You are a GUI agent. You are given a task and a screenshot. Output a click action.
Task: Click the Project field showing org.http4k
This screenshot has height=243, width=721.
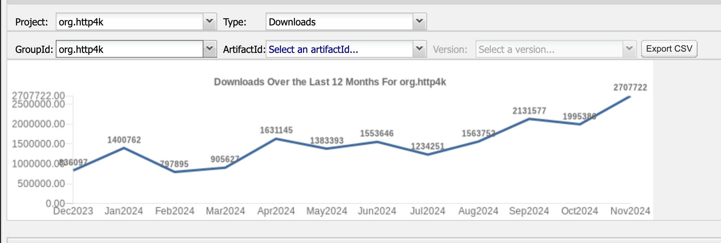pos(129,22)
